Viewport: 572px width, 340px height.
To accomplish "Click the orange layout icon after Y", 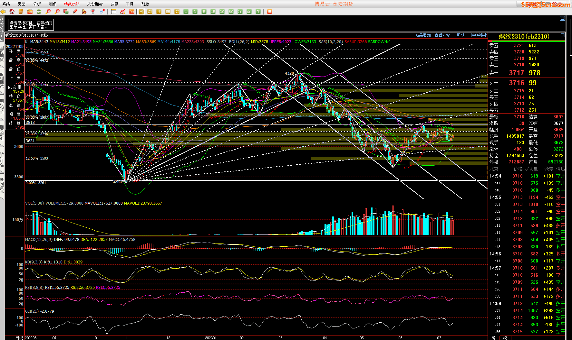I will click(270, 12).
